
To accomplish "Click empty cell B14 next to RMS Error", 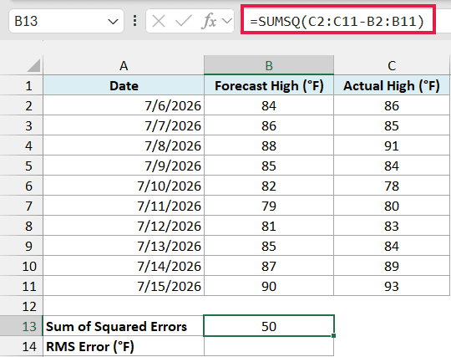I will (269, 346).
